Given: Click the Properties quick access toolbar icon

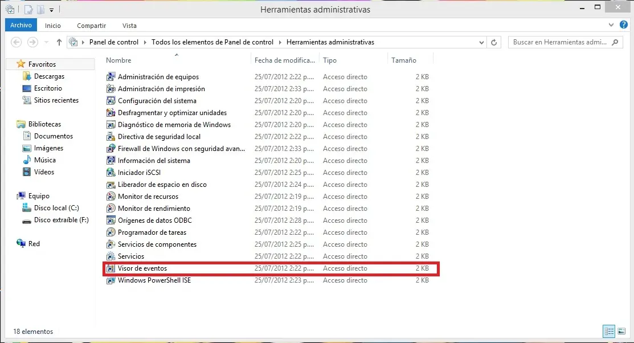Looking at the screenshot, I should point(28,10).
